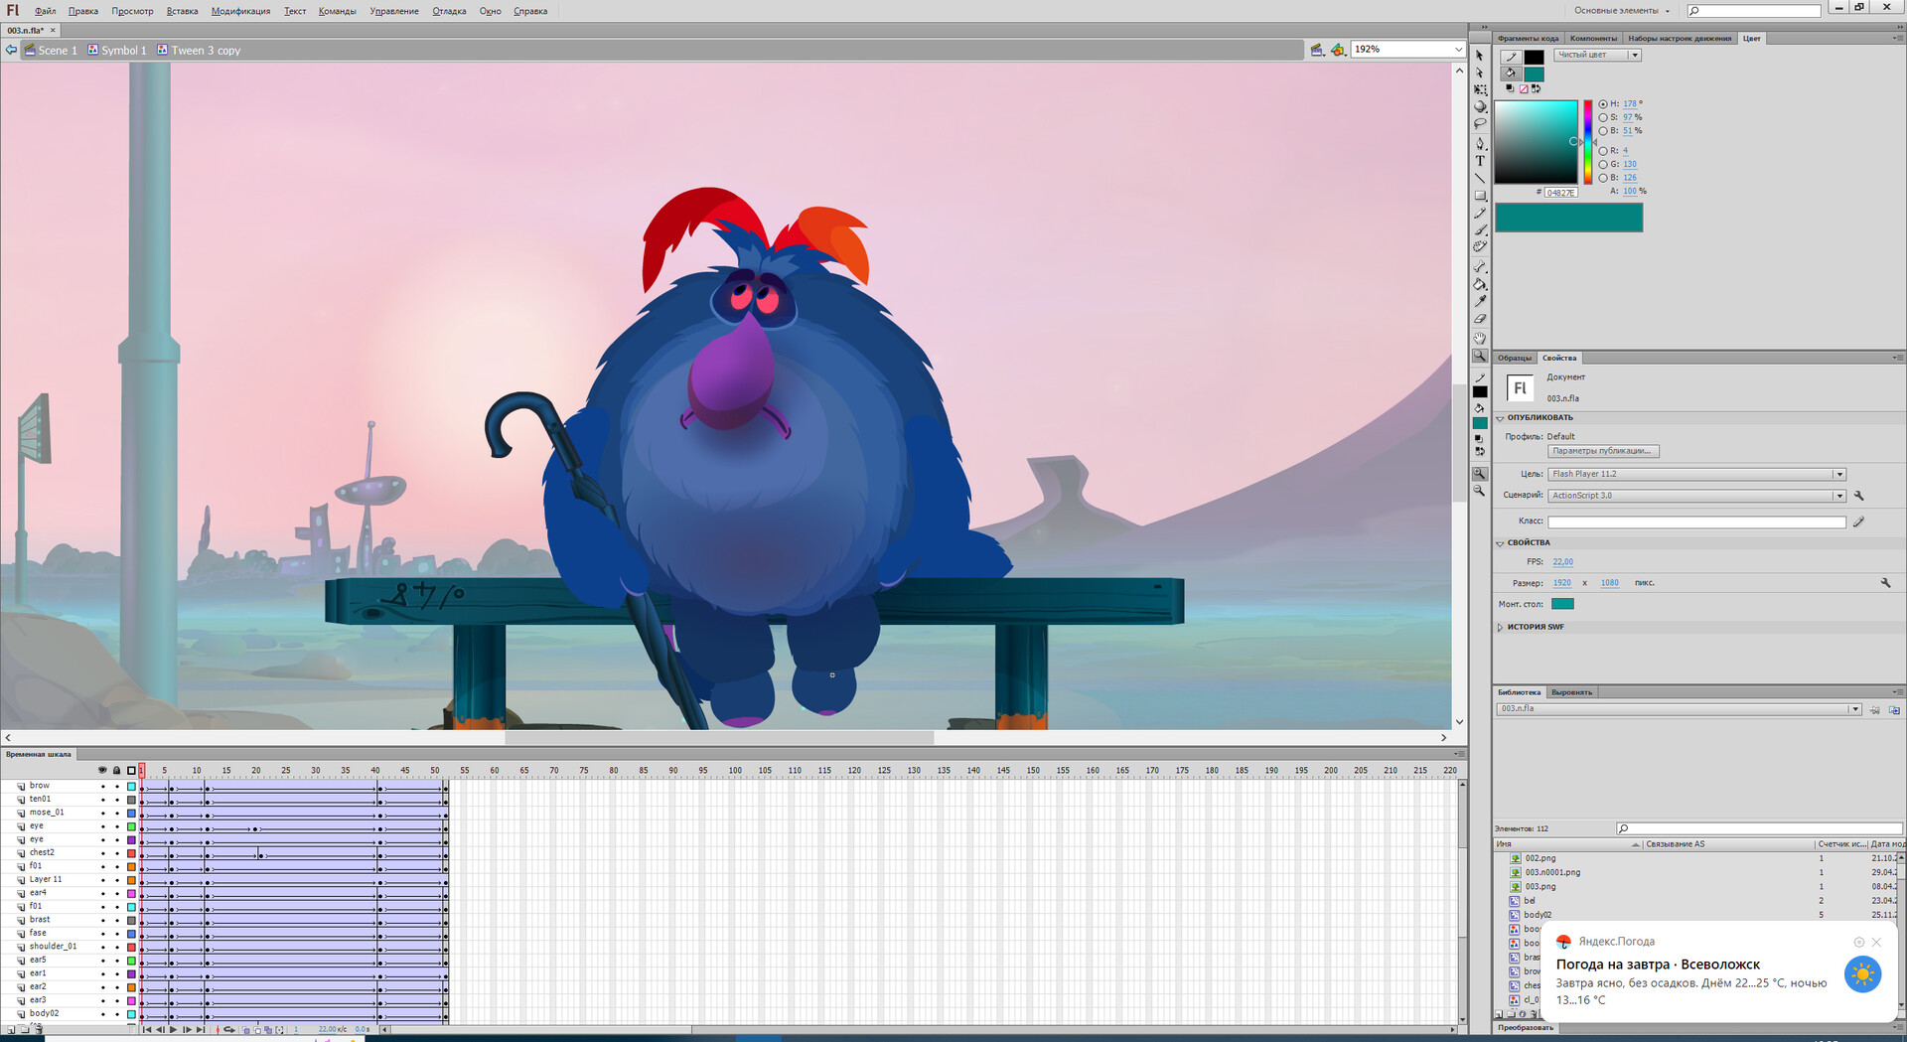This screenshot has width=1907, height=1042.
Task: Open the Основные элементы workspace dropdown
Action: pyautogui.click(x=1622, y=11)
